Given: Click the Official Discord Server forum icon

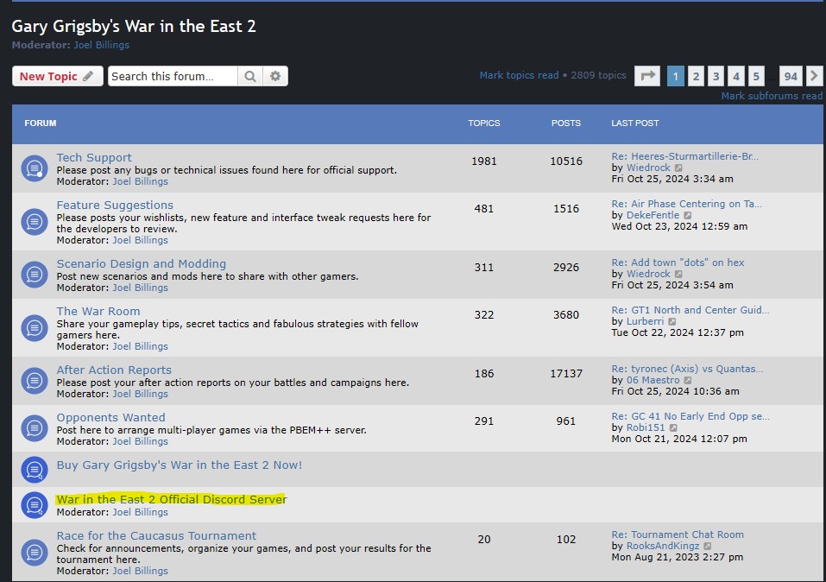Looking at the screenshot, I should click(35, 505).
